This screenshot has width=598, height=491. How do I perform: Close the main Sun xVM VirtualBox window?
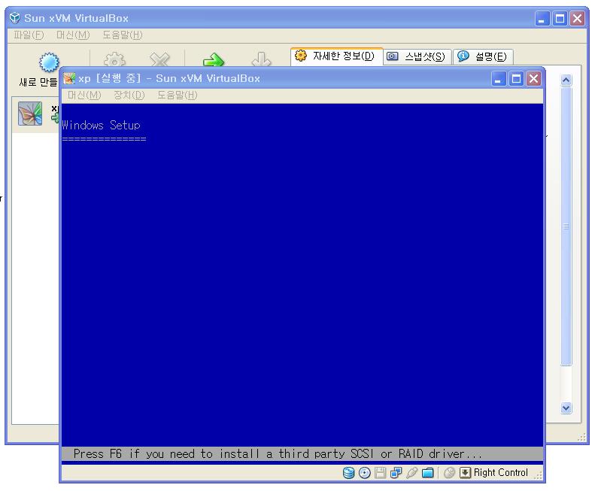coord(578,19)
